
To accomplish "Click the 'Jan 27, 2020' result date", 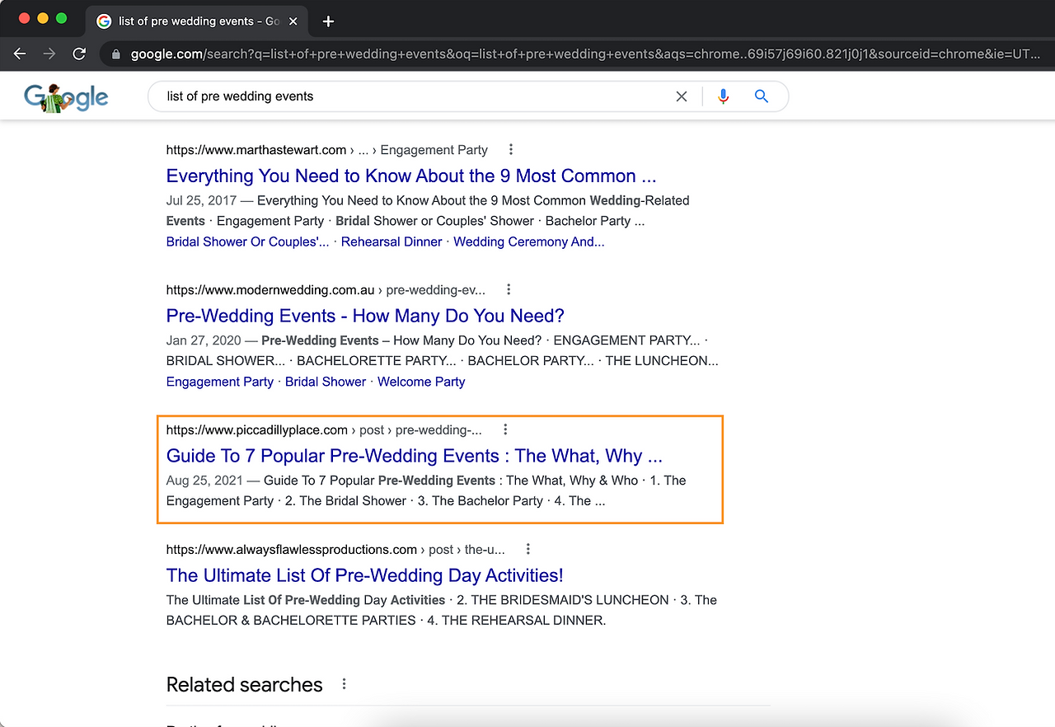I will (202, 340).
